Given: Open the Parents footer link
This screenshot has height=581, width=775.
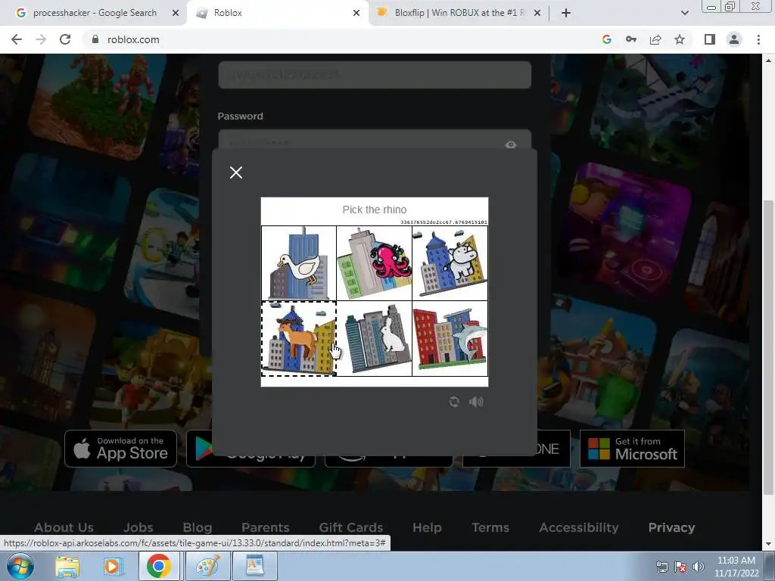Looking at the screenshot, I should point(266,527).
